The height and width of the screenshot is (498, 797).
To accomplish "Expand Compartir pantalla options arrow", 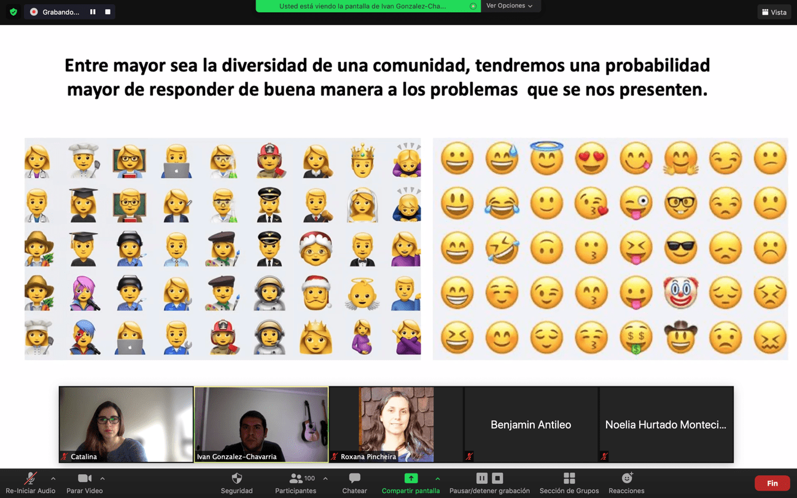I will tap(438, 478).
